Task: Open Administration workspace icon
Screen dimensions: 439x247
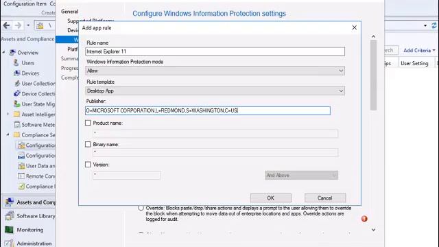Action: tap(9, 243)
